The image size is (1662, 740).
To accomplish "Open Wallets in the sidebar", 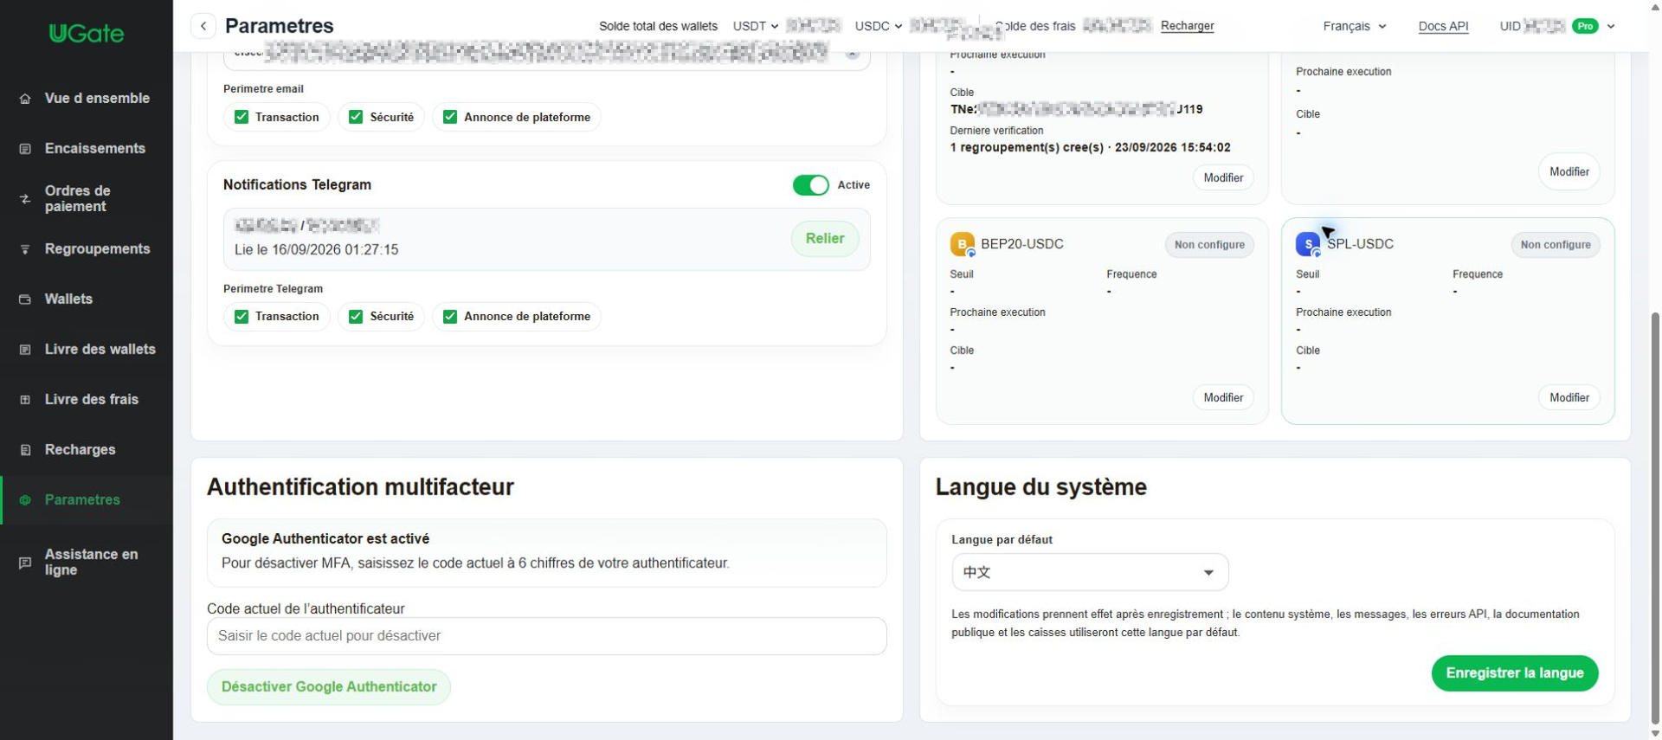I will pyautogui.click(x=87, y=299).
